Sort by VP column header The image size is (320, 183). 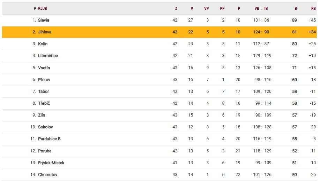[x=206, y=8]
